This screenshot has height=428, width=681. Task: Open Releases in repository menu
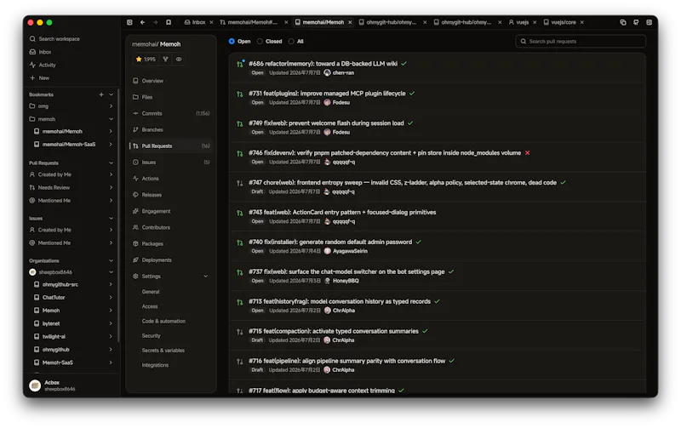[152, 195]
